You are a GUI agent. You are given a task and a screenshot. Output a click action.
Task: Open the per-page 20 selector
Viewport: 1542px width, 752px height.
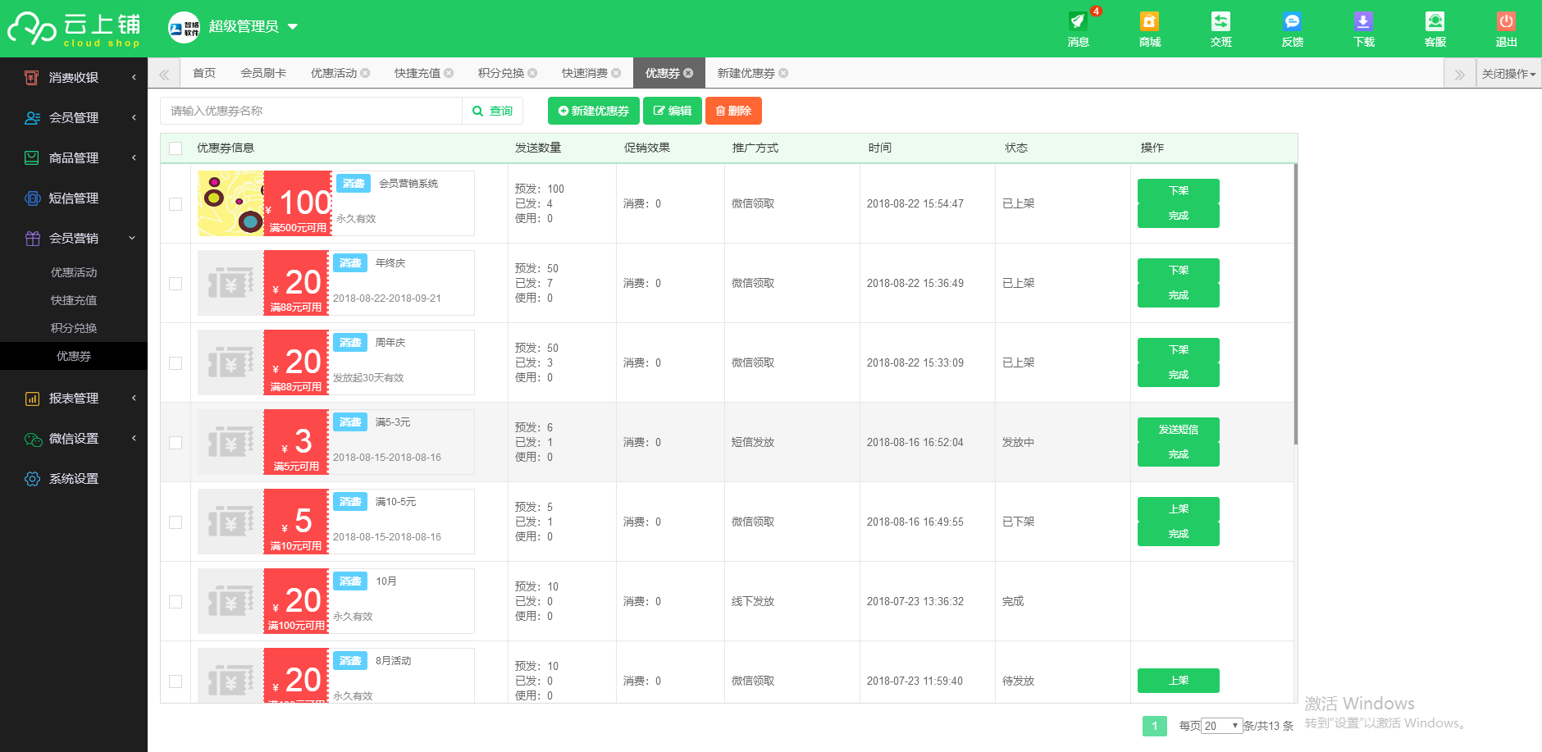[x=1222, y=726]
